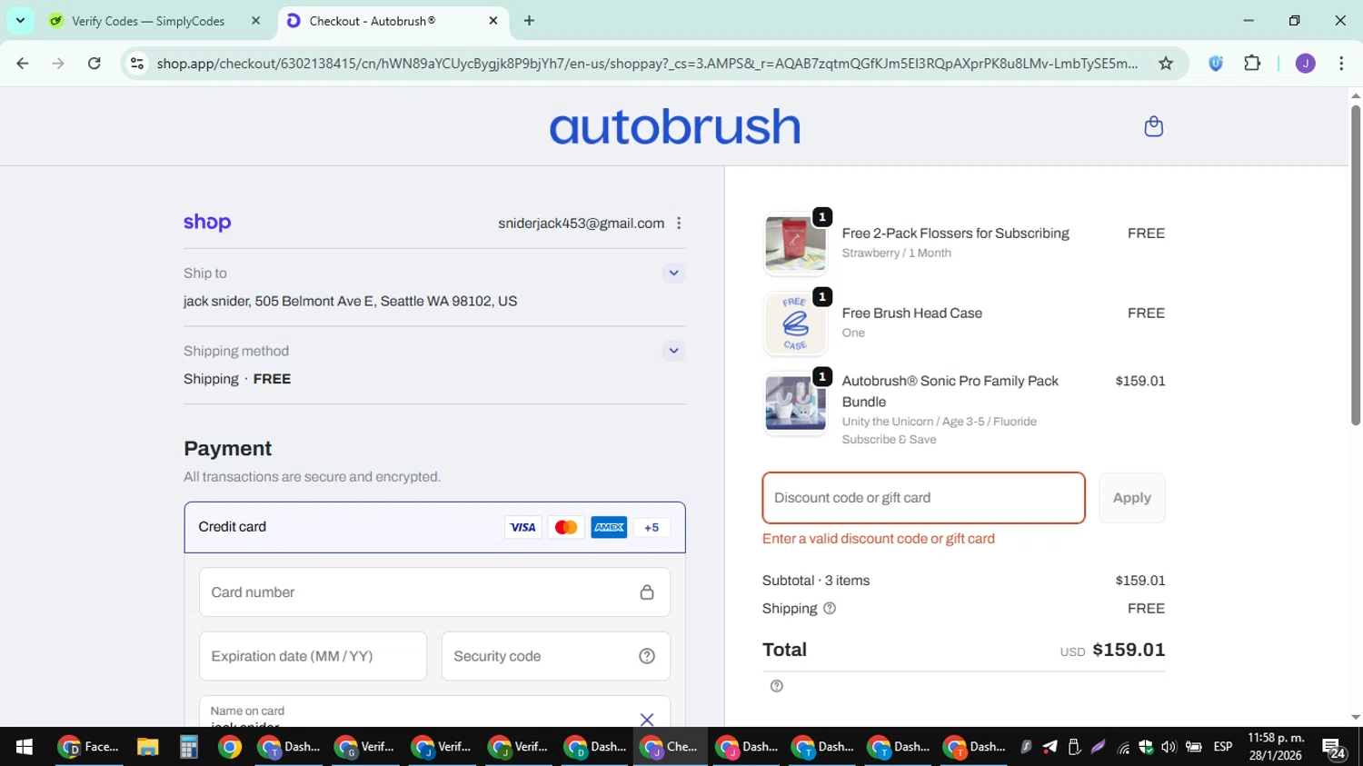Click the taskbar clock showing 11:58 p. m.

[1276, 747]
